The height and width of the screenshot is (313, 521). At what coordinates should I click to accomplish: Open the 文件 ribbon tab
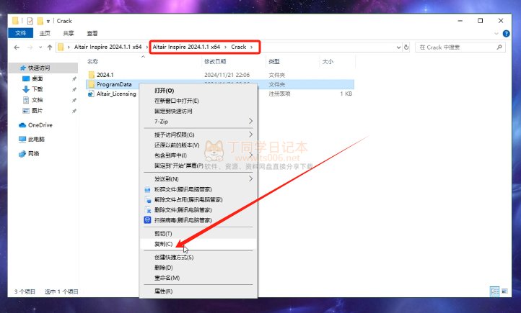20,33
